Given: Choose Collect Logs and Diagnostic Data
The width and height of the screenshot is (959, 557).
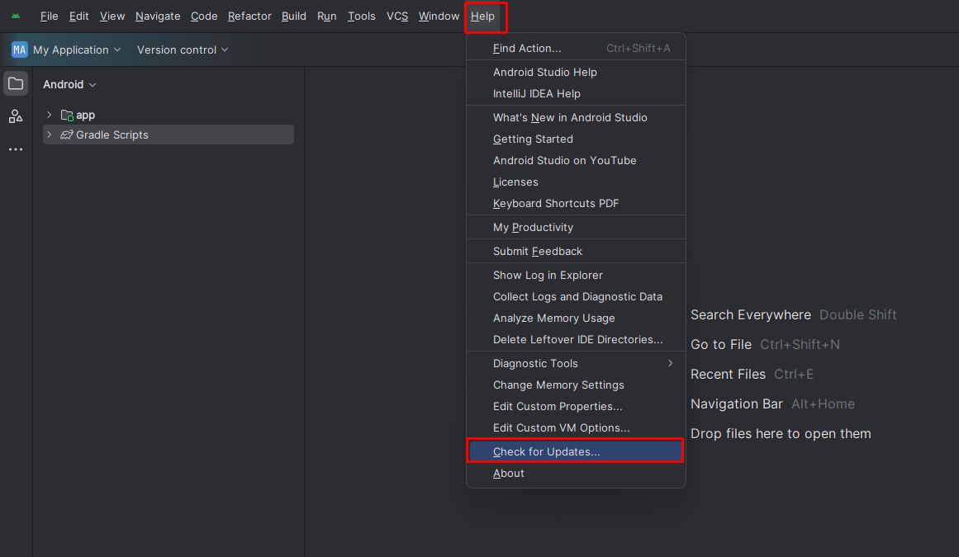Looking at the screenshot, I should coord(576,296).
